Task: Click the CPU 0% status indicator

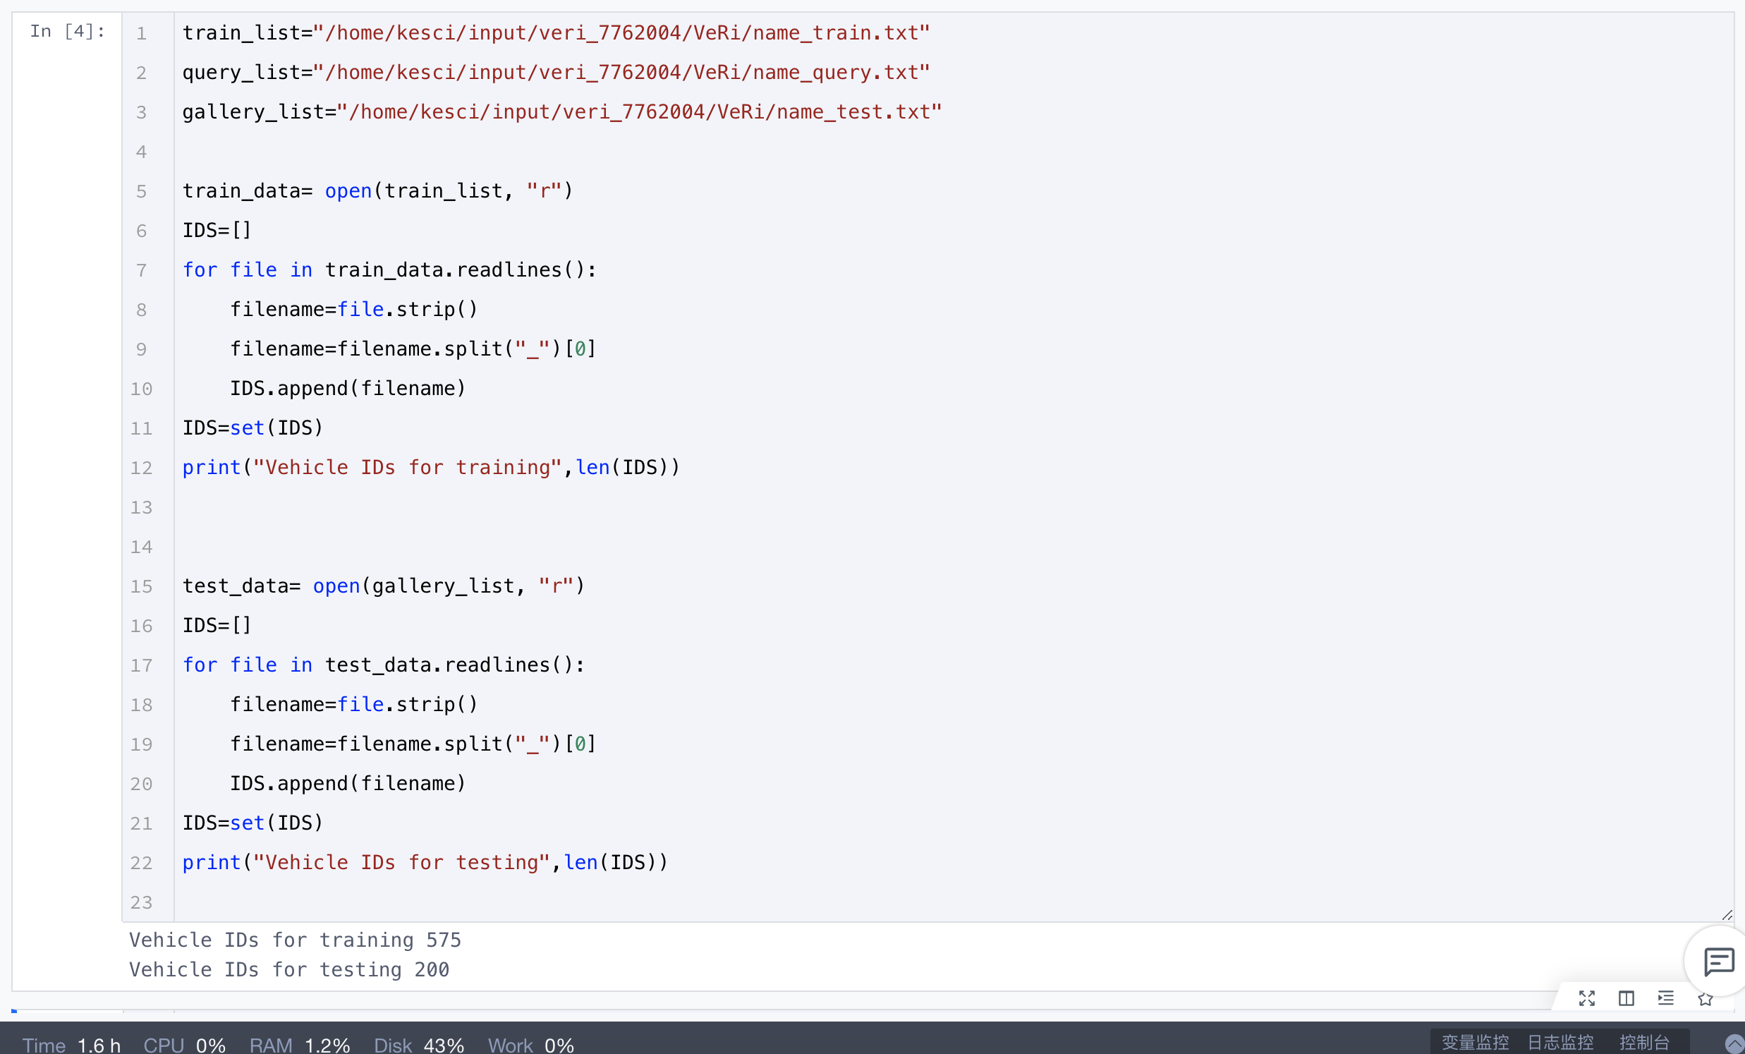Action: click(184, 1045)
